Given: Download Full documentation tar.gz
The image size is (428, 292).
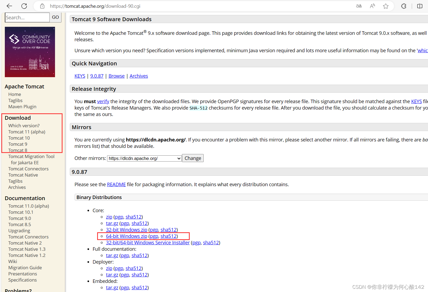Looking at the screenshot, I should 112,256.
